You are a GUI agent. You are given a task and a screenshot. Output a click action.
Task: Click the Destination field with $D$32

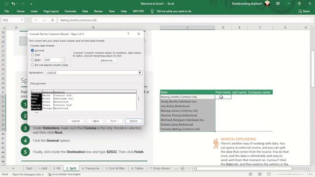pyautogui.click(x=92, y=73)
